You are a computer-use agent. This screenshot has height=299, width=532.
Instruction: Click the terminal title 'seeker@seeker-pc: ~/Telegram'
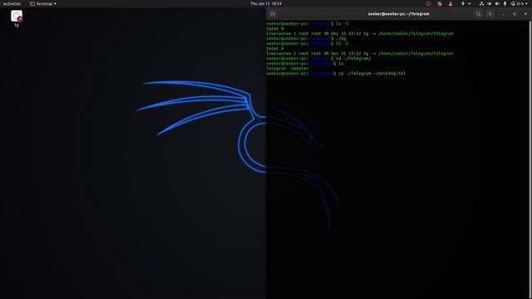pos(399,14)
